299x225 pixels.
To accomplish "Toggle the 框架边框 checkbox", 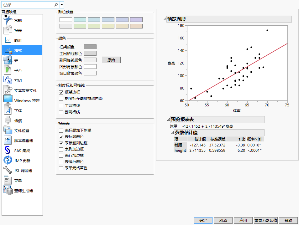I will 61,92.
